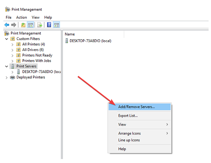The width and height of the screenshot is (211, 163).
Task: Choose Help from the context menu
Action: (139, 149)
